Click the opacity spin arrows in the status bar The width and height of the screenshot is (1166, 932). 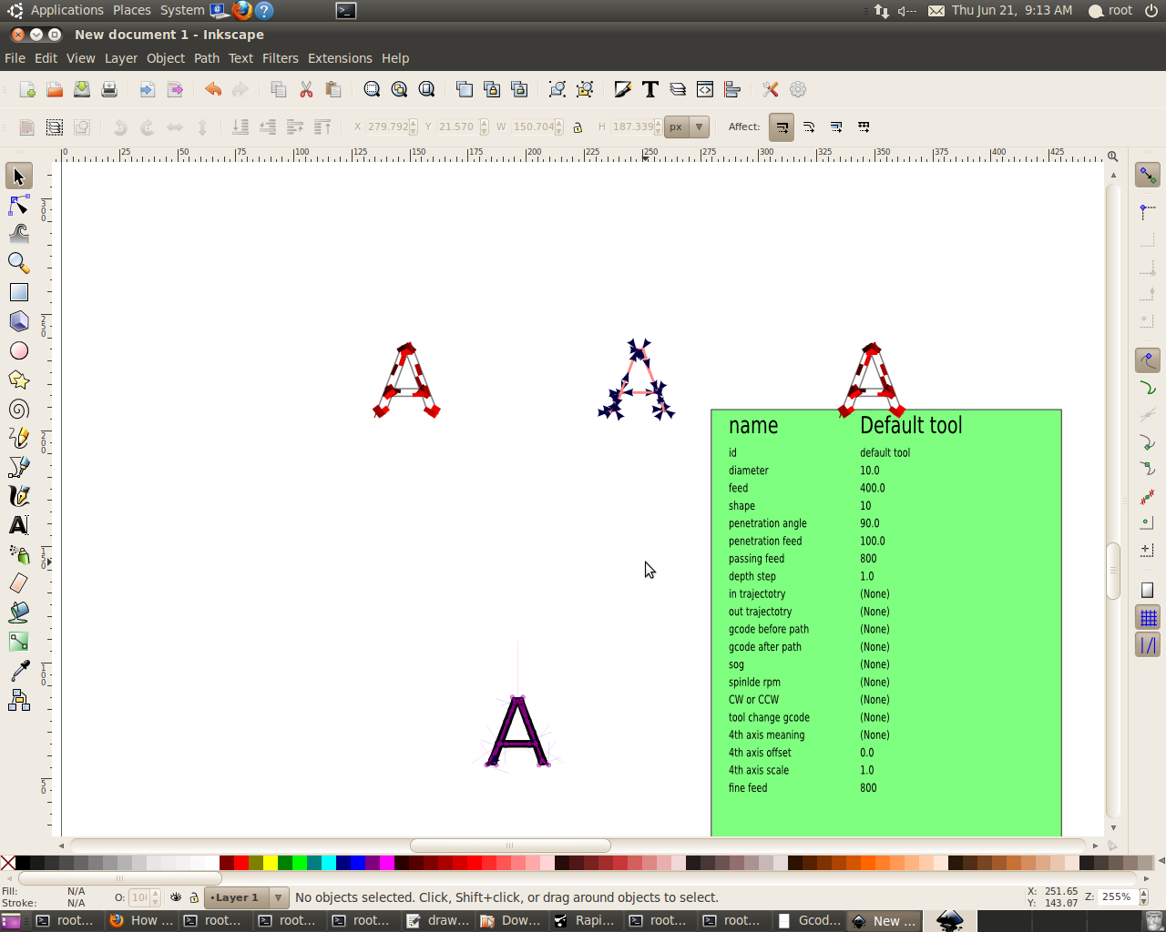pos(155,897)
